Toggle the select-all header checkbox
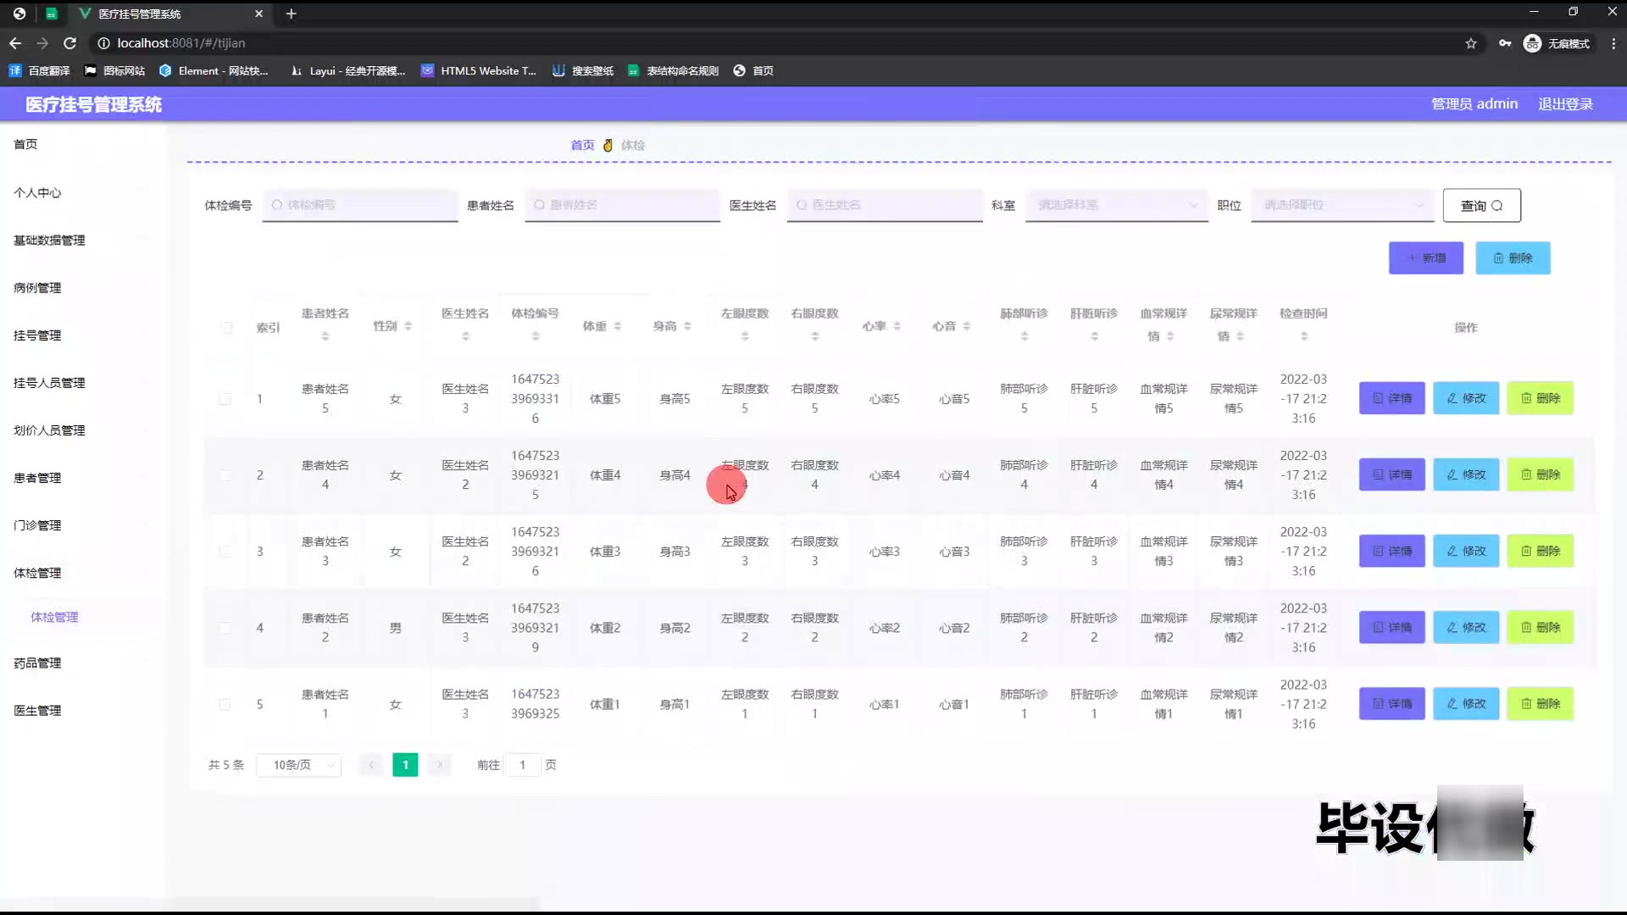This screenshot has height=915, width=1627. (226, 327)
